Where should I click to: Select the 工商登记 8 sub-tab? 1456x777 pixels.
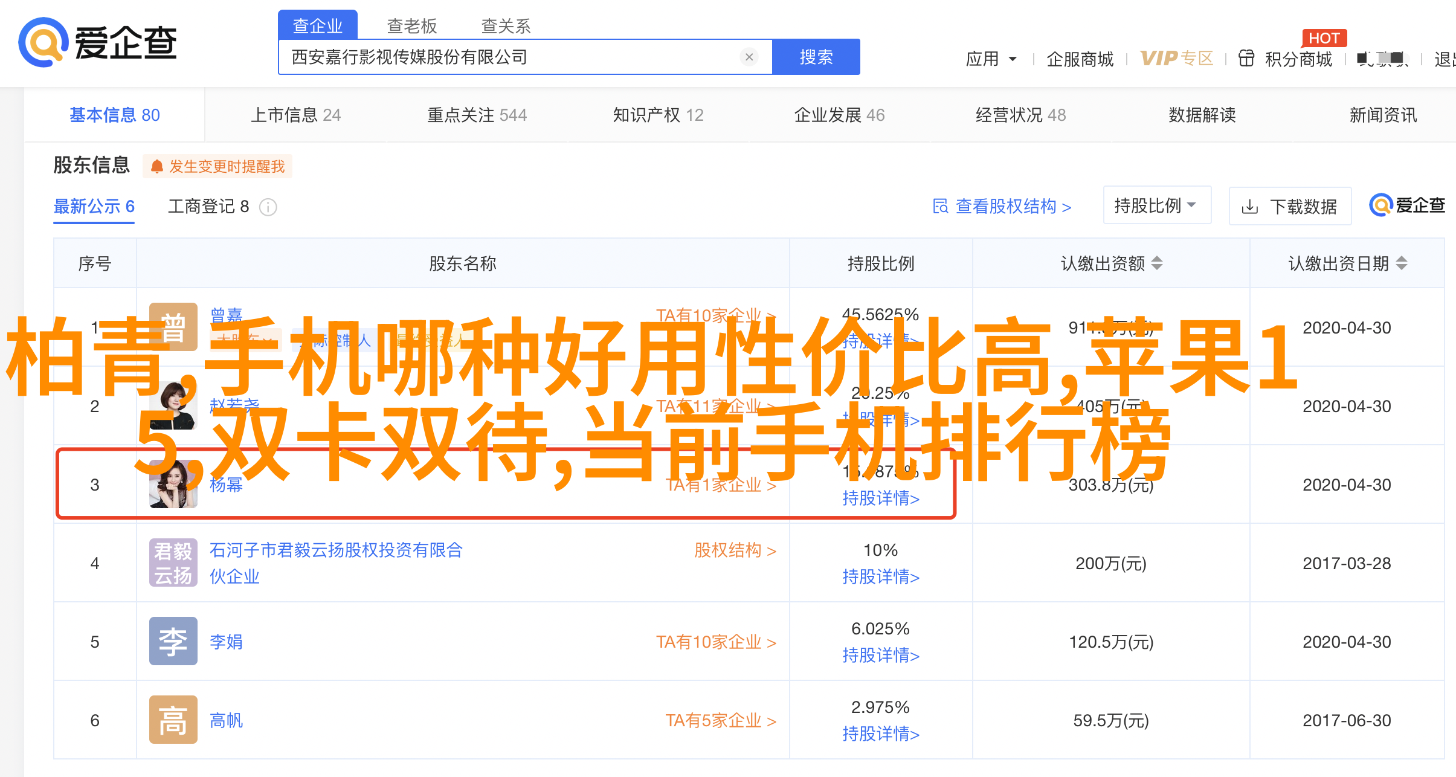pos(208,207)
